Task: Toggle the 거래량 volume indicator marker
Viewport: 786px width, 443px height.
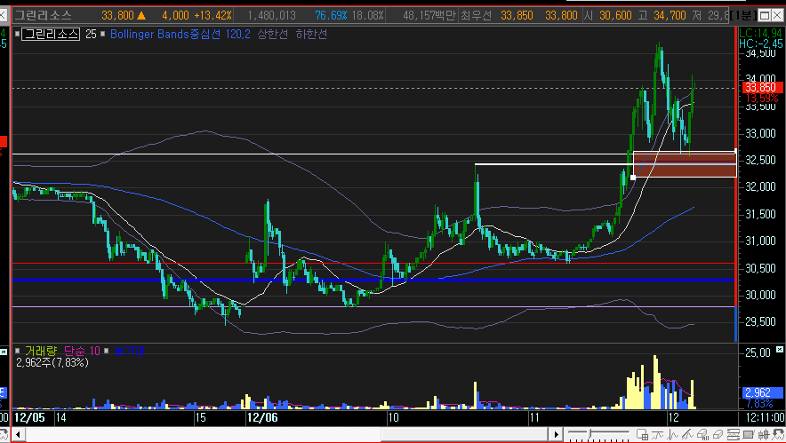Action: (18, 351)
